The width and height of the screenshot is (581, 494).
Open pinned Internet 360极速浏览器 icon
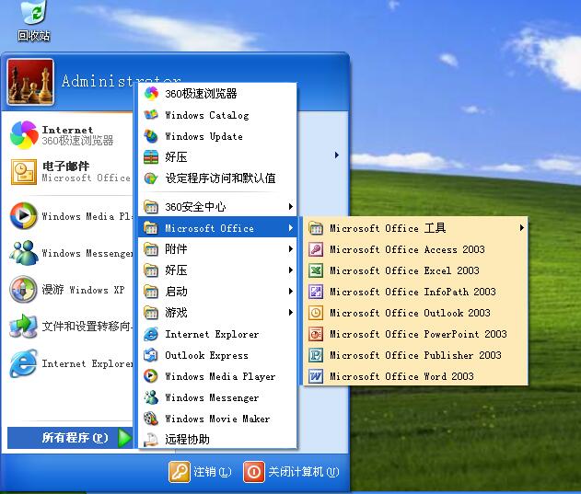(x=24, y=135)
